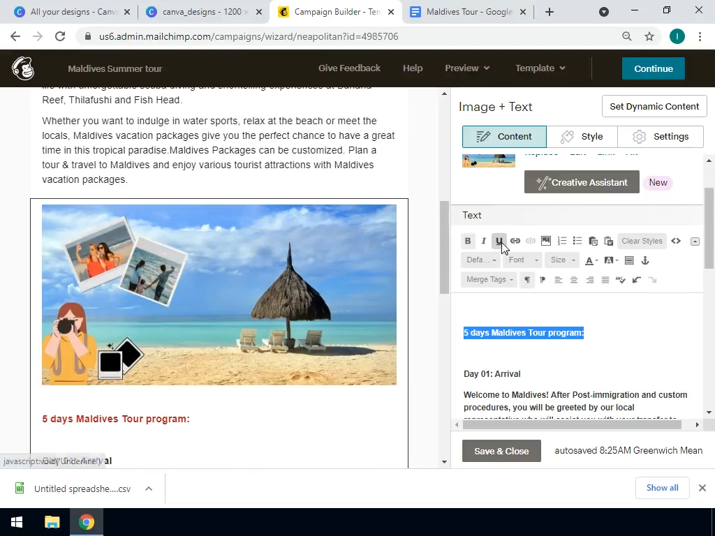Insert an image using the image icon
Screen dimensions: 715x536
coord(546,241)
